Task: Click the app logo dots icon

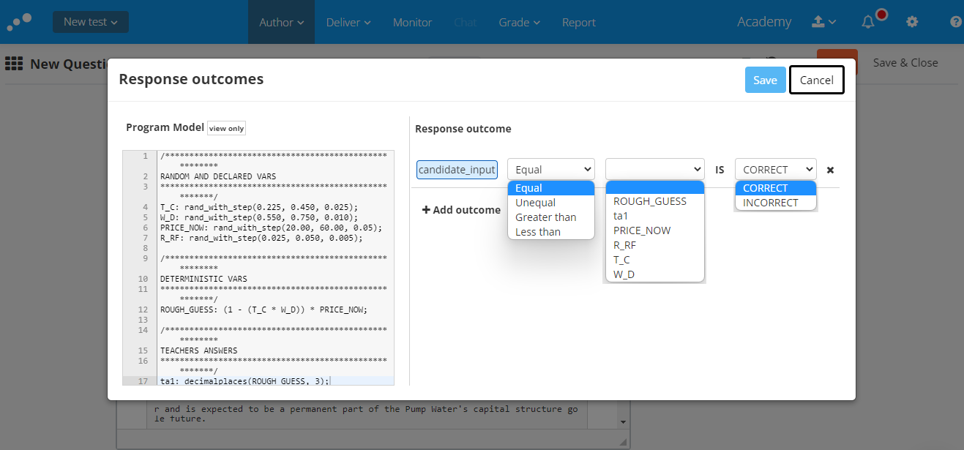Action: [19, 21]
